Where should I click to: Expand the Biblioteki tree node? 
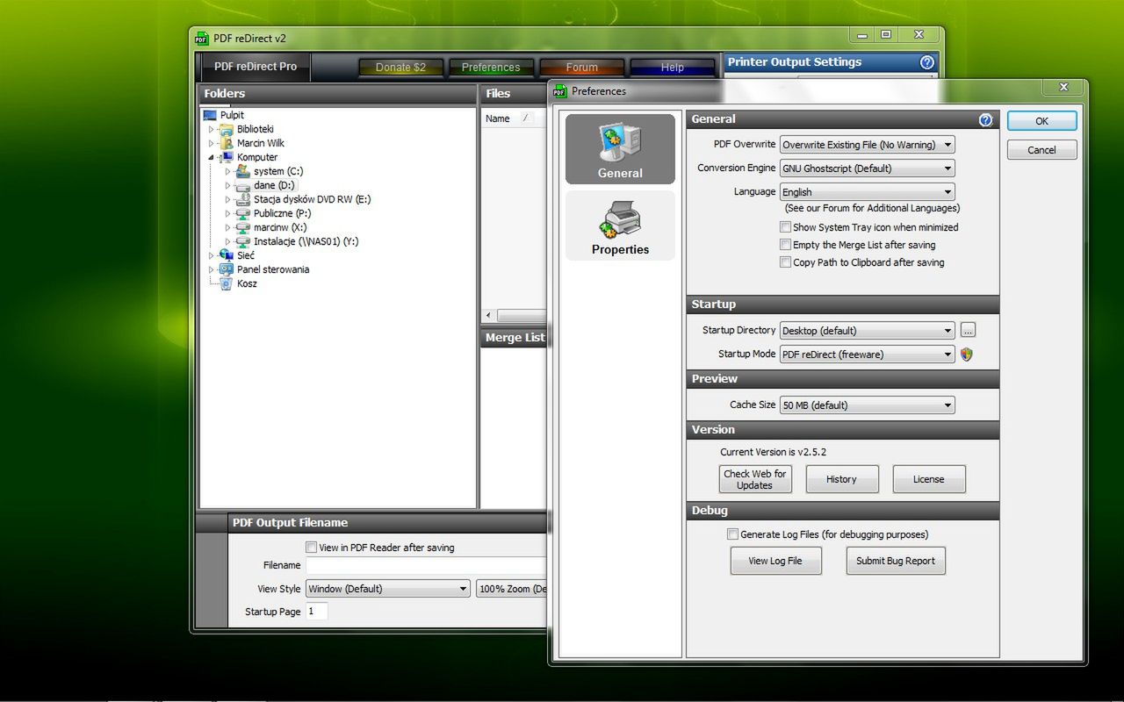coord(212,130)
